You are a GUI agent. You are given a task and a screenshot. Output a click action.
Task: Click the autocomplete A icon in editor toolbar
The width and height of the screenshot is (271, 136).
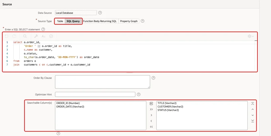[x=44, y=36]
